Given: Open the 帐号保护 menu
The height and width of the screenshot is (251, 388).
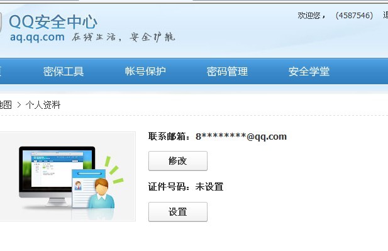Looking at the screenshot, I should pos(145,71).
